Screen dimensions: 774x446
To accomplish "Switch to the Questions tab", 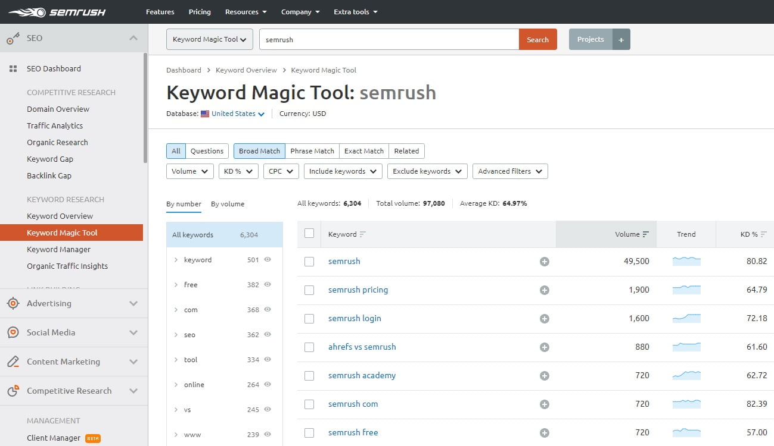I will point(207,151).
